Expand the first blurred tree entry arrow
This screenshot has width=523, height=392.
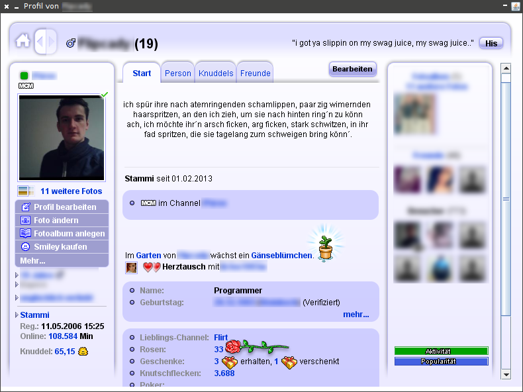point(17,275)
